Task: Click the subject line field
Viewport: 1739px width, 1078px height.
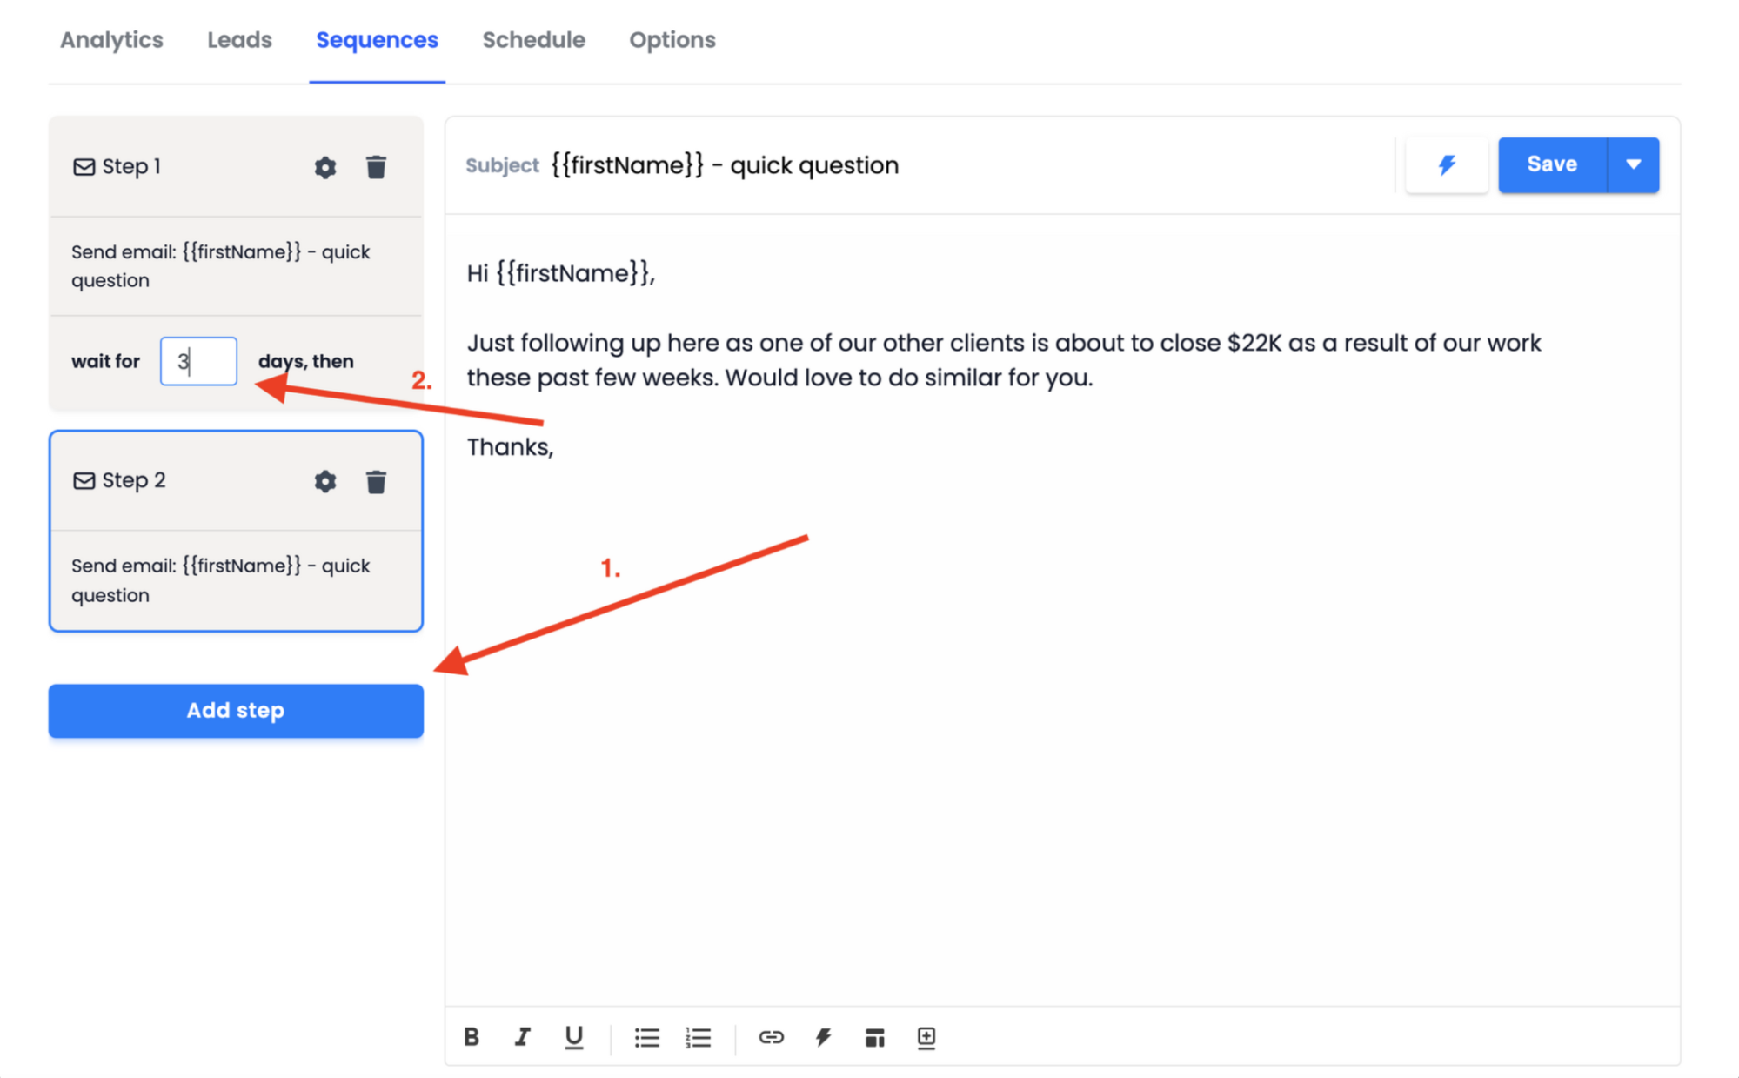Action: pos(724,164)
